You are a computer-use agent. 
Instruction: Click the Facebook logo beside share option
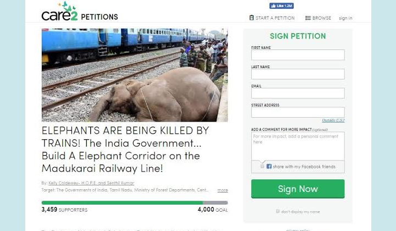(269, 166)
